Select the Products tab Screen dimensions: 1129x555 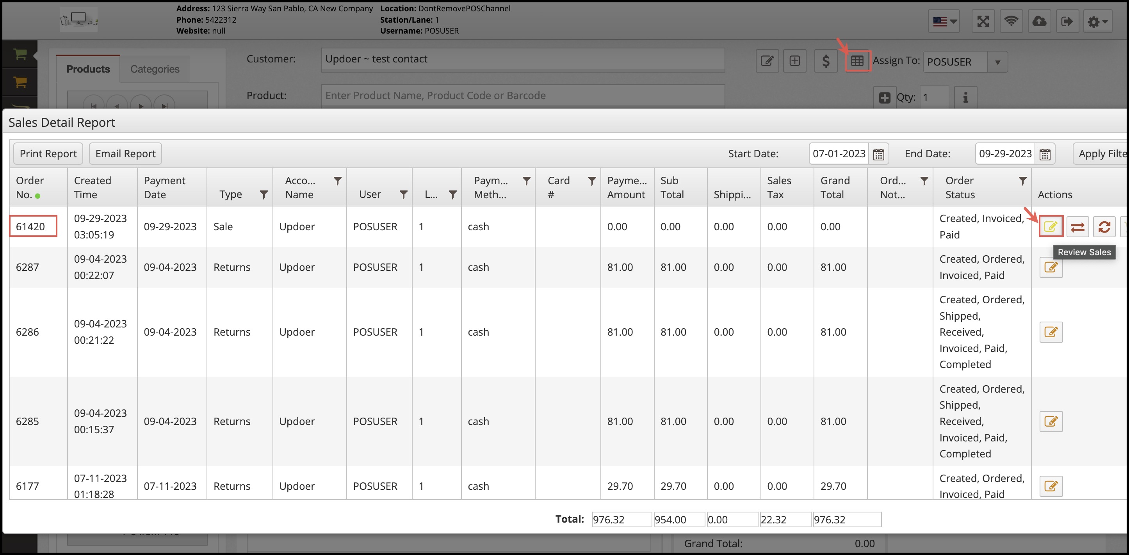pos(88,69)
